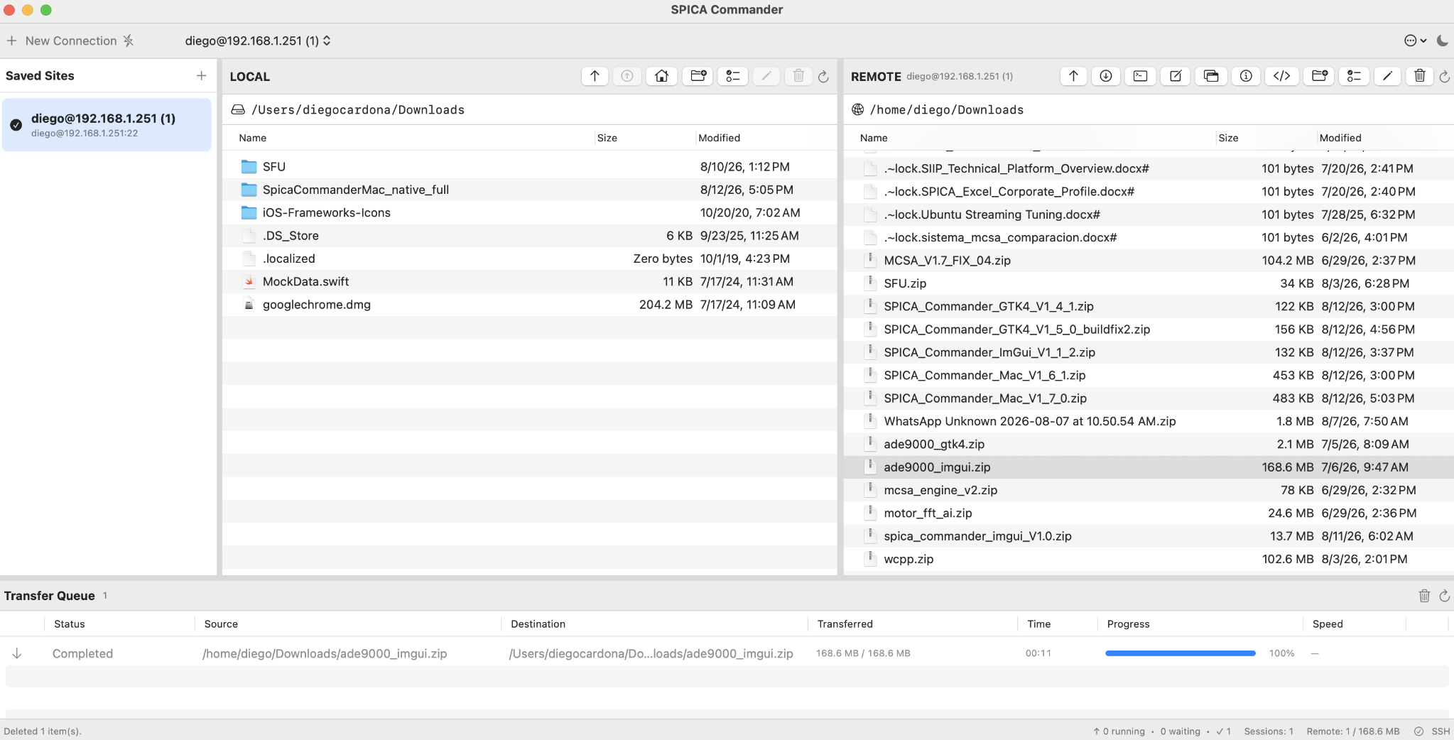
Task: Click the SSH status indicator
Action: pos(1432,731)
